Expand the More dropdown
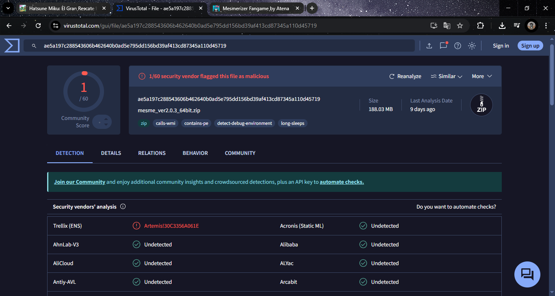 [x=482, y=76]
